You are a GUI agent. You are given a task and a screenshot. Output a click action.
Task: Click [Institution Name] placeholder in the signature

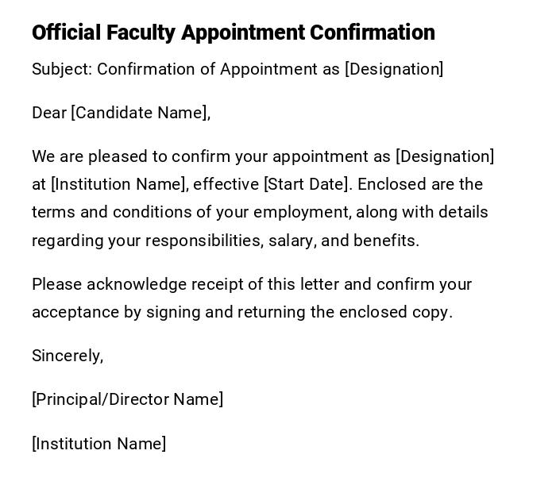[98, 445]
